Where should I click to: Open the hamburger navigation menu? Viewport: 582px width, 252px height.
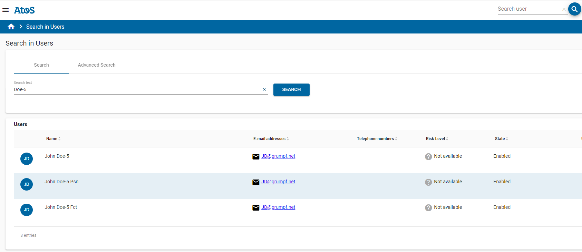click(6, 10)
